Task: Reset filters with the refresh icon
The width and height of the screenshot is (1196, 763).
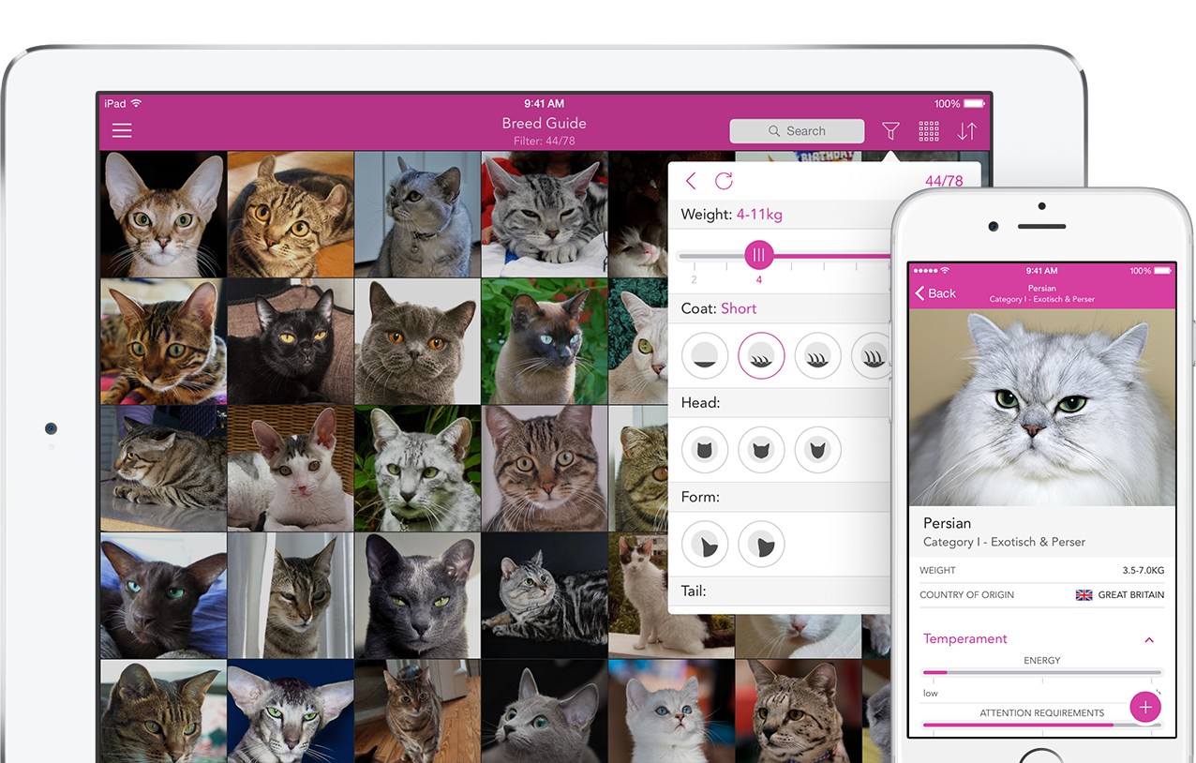Action: pos(724,181)
